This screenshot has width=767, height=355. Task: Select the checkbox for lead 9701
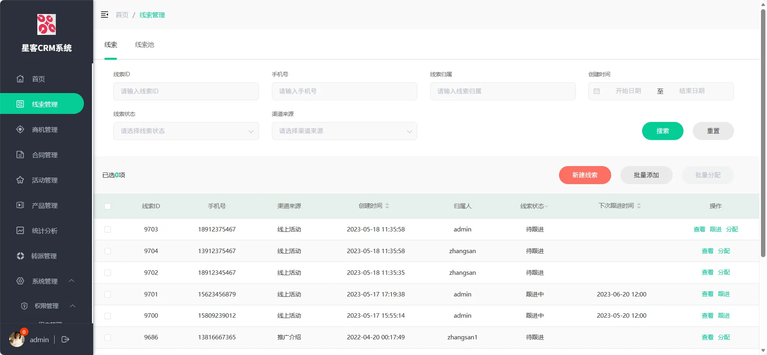pyautogui.click(x=108, y=294)
